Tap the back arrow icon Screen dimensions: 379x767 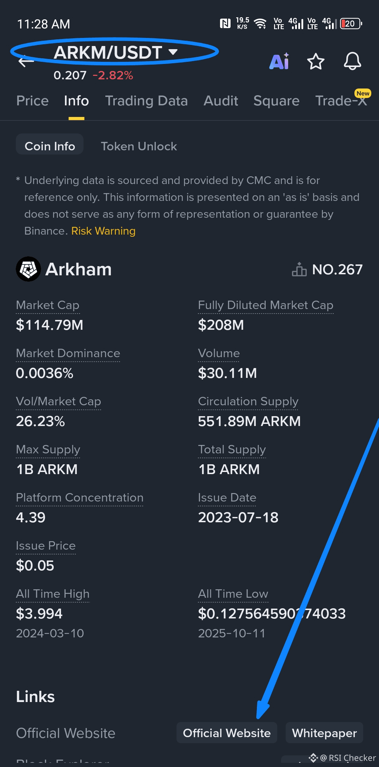point(26,61)
